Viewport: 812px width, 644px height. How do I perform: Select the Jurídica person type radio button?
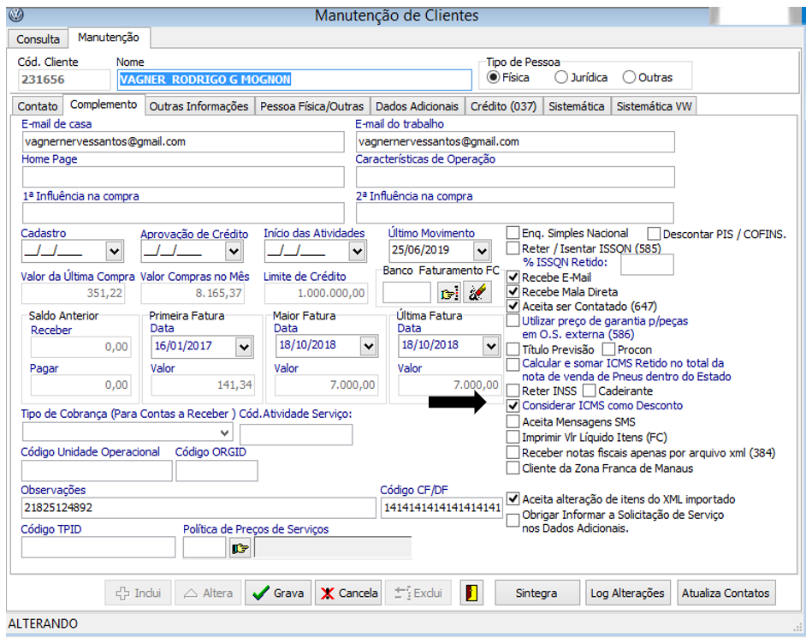pyautogui.click(x=561, y=77)
